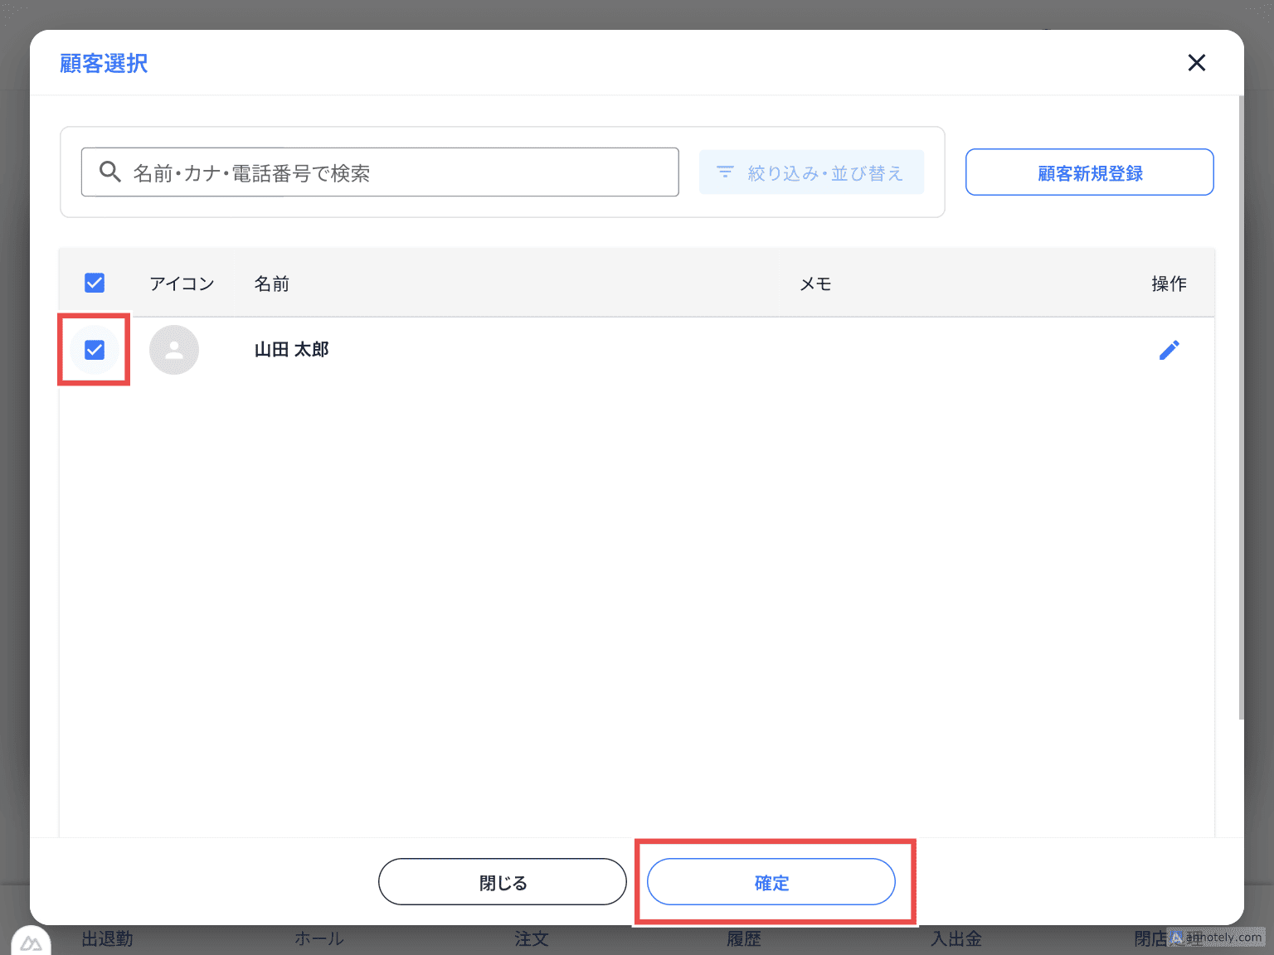Switch to the 入出金 tab
Image resolution: width=1274 pixels, height=955 pixels.
pyautogui.click(x=956, y=939)
